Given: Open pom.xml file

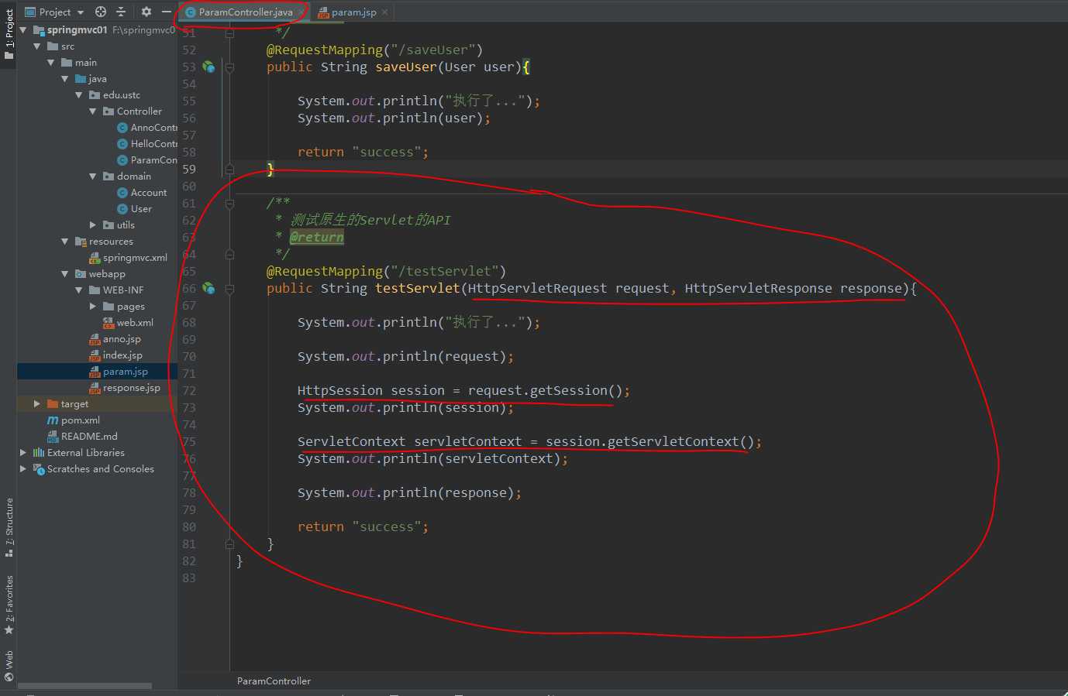Looking at the screenshot, I should click(74, 420).
